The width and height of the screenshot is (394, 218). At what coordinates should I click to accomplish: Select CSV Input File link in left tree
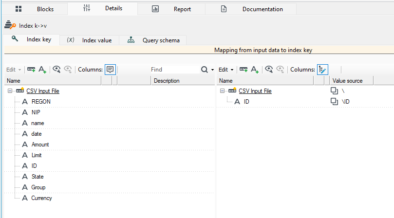pos(43,91)
